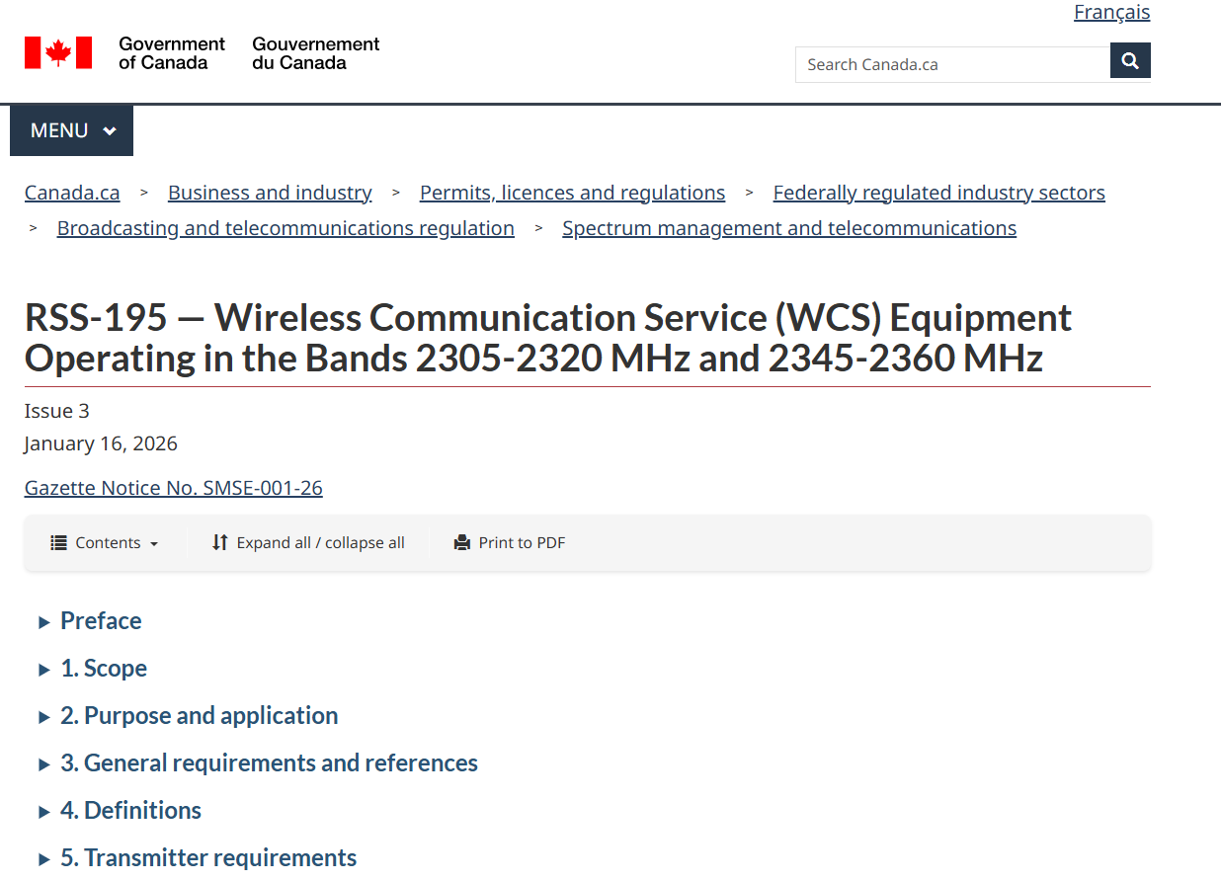The height and width of the screenshot is (881, 1221).
Task: Click the Print to PDF printer icon
Action: click(461, 543)
